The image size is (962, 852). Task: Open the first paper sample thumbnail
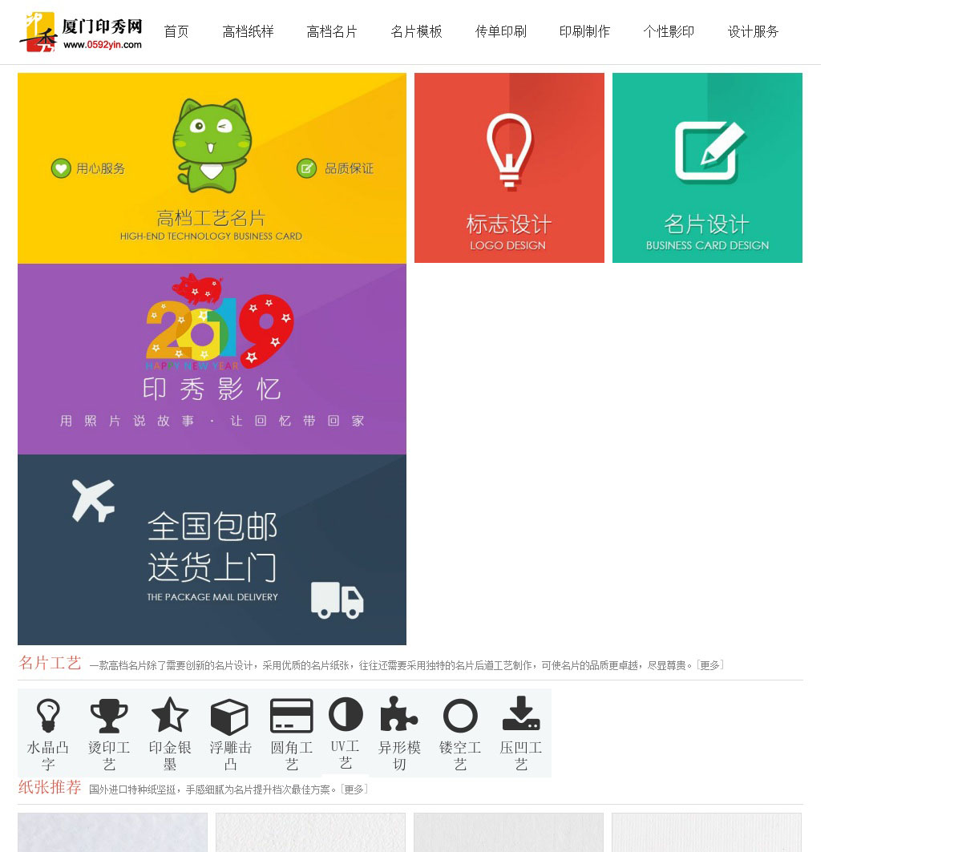pos(112,832)
